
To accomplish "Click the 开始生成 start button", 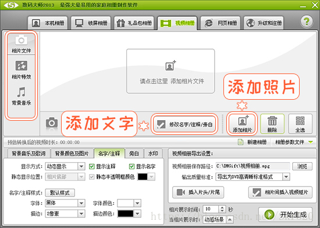I will pyautogui.click(x=285, y=215).
